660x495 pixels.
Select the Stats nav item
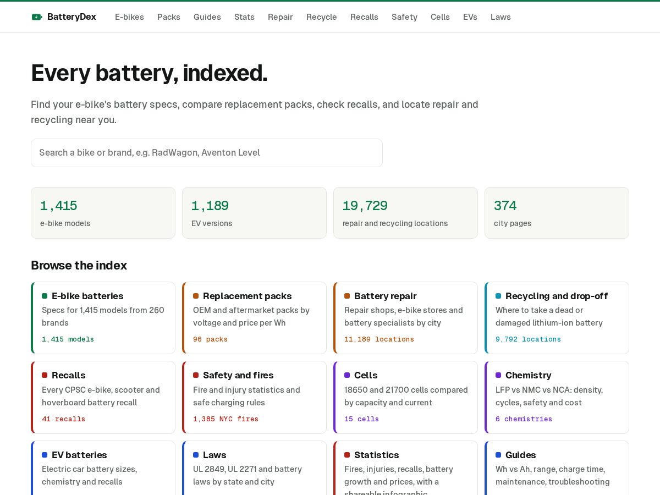click(244, 17)
